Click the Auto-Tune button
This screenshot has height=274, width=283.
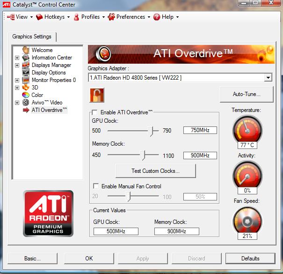(247, 94)
